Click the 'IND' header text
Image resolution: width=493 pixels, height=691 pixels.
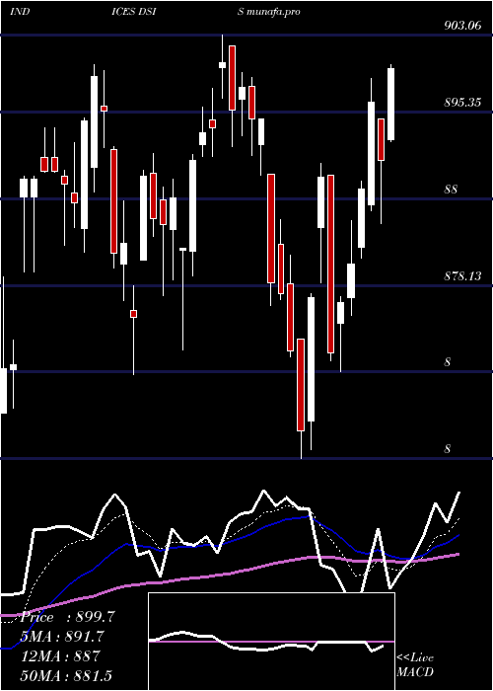(x=20, y=12)
